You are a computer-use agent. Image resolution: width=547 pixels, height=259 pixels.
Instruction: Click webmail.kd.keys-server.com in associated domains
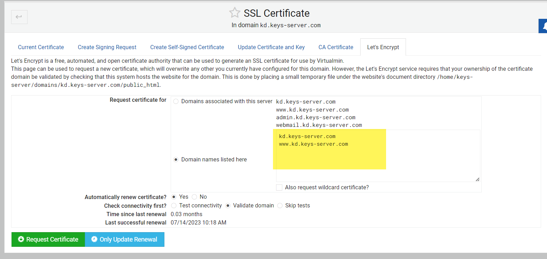pyautogui.click(x=319, y=125)
